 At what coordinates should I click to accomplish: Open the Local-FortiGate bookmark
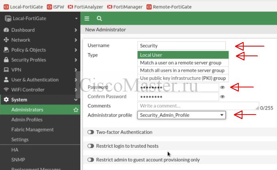click(23, 7)
